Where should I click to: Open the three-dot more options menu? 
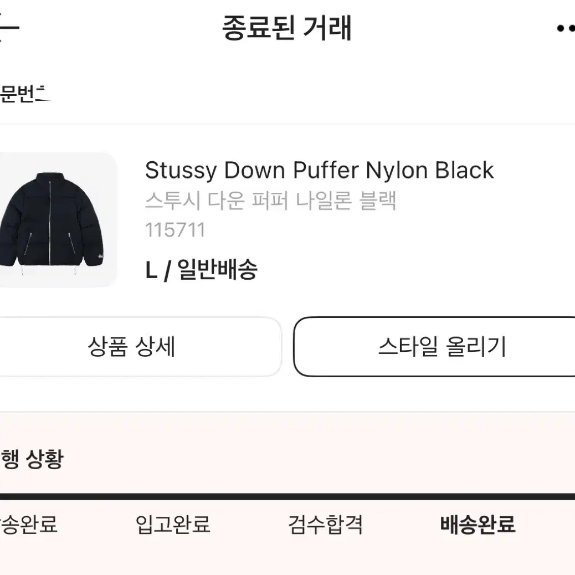tap(566, 28)
